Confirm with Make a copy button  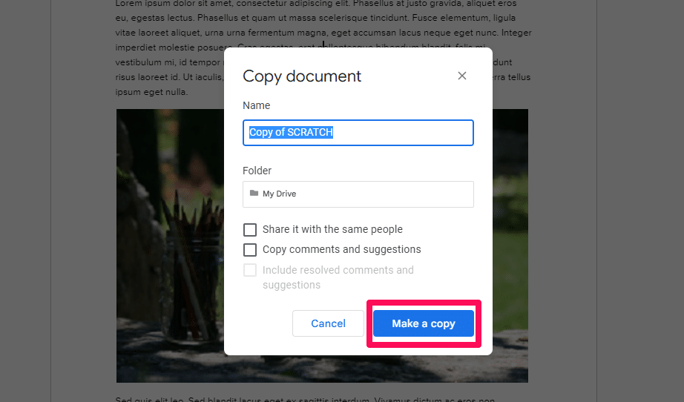[x=424, y=323]
